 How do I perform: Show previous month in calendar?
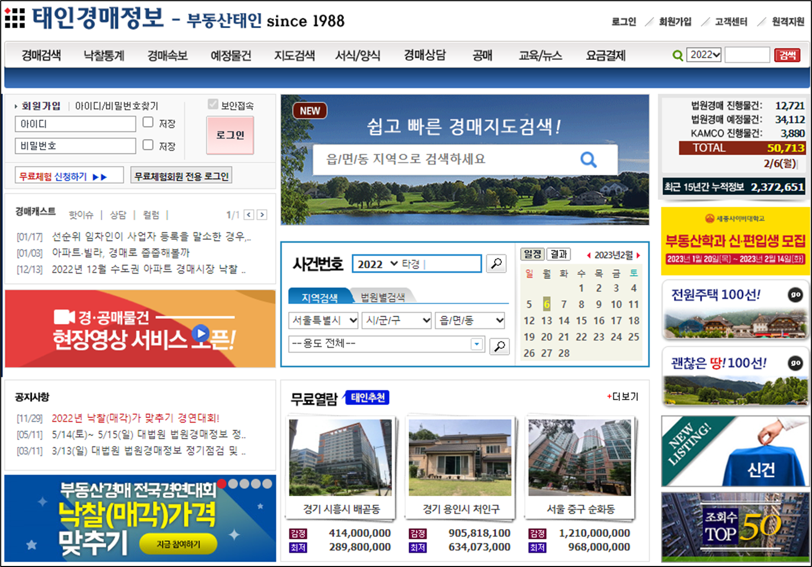(x=588, y=255)
